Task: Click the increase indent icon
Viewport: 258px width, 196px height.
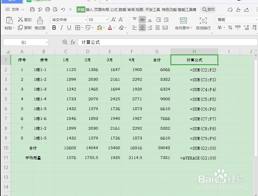Action: pyautogui.click(x=166, y=20)
